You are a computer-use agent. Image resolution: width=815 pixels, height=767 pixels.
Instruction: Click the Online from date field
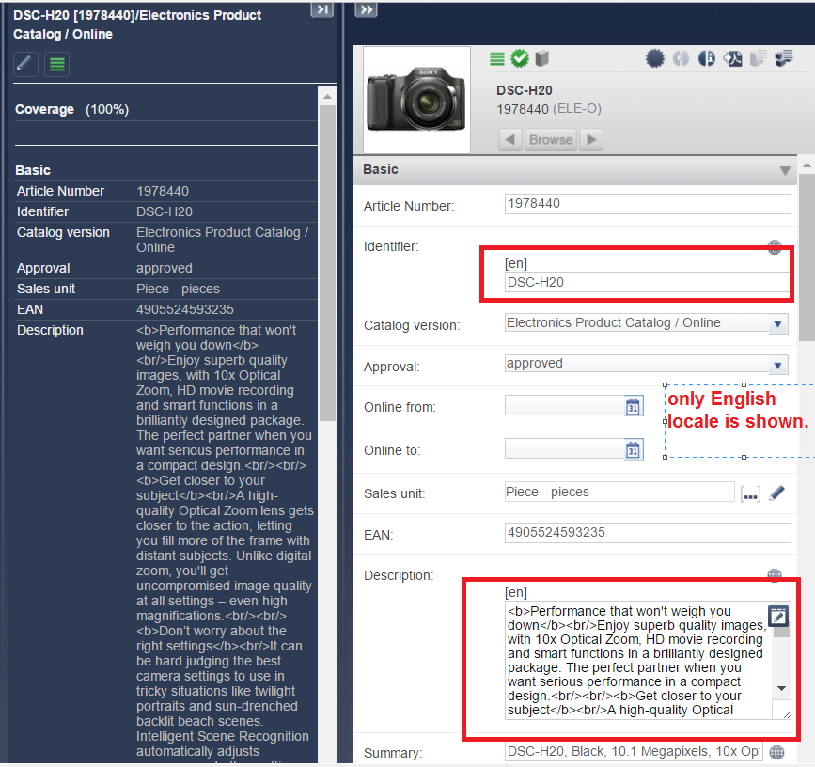coord(564,405)
